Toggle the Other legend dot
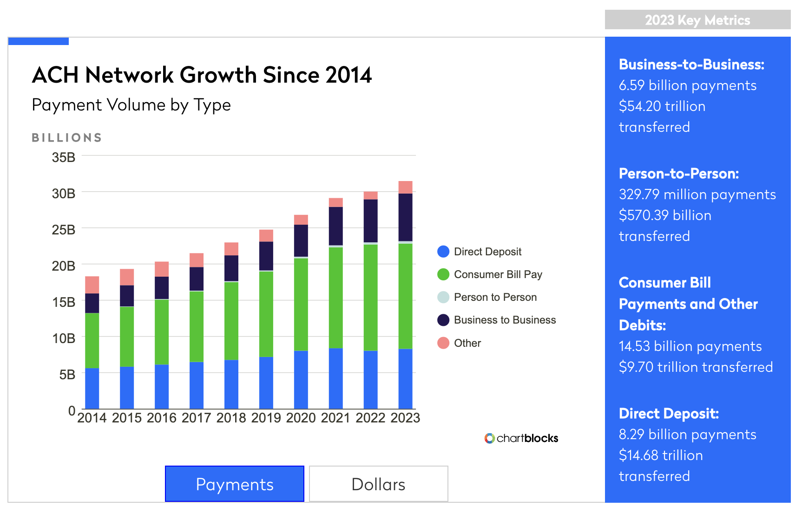 [x=443, y=343]
